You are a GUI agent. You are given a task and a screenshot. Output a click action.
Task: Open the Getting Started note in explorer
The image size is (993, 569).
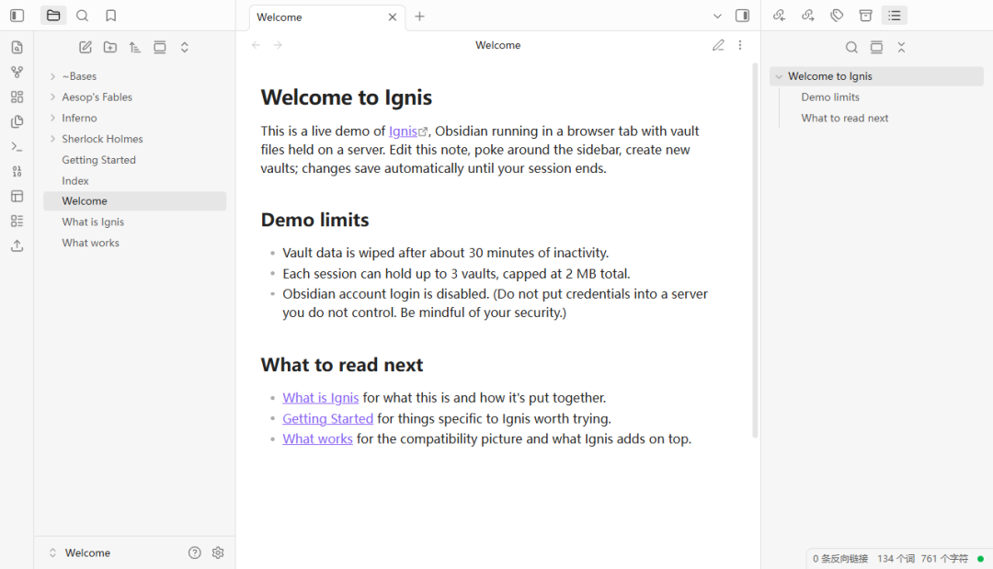point(135,160)
